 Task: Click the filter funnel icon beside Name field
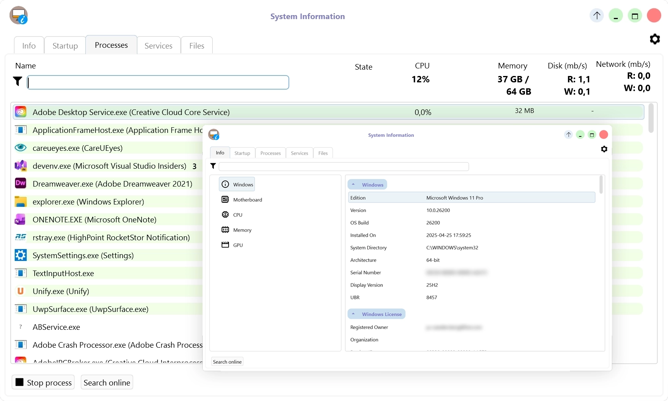[x=18, y=81]
